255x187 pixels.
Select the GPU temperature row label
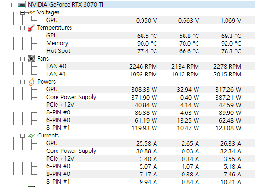click(52, 36)
